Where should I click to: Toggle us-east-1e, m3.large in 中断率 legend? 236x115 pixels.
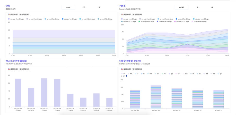click(x=165, y=19)
